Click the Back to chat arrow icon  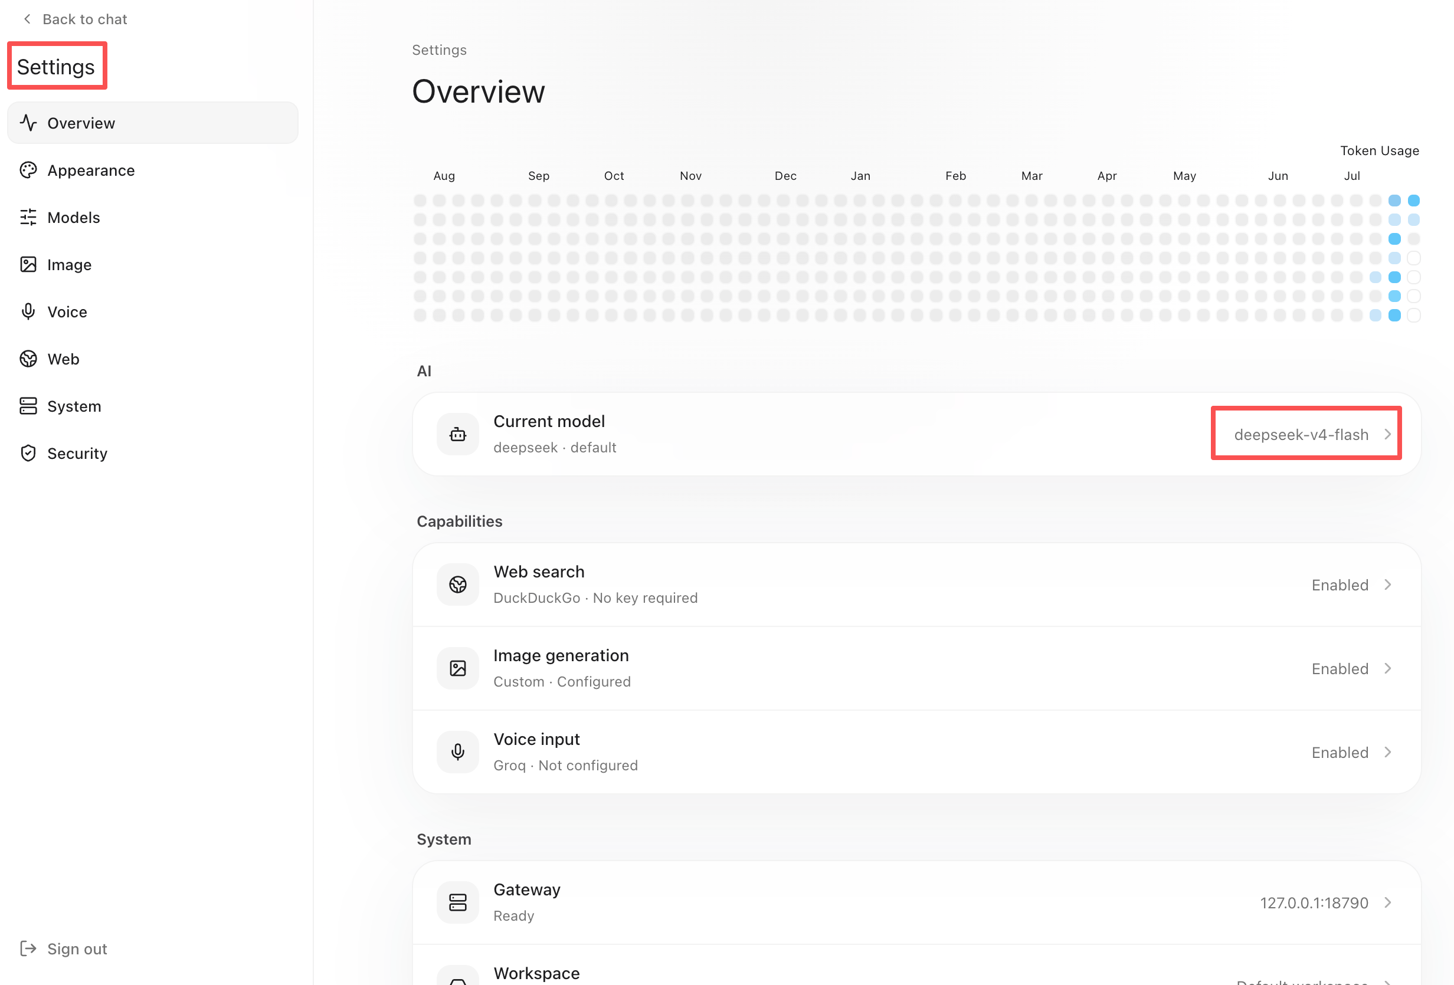[27, 19]
